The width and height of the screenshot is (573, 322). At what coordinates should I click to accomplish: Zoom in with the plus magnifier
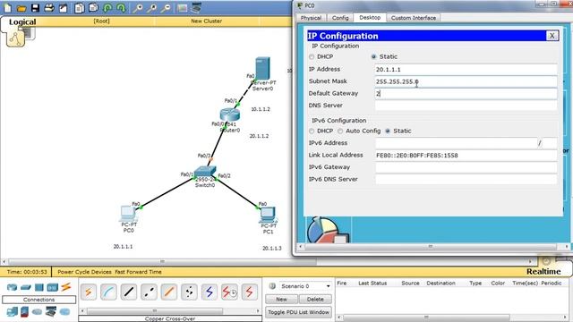pos(138,8)
